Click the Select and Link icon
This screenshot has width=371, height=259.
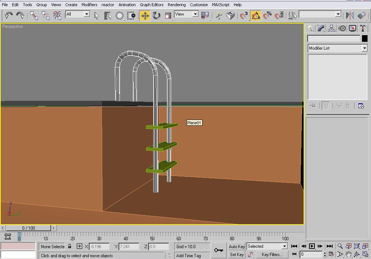pyautogui.click(x=34, y=16)
